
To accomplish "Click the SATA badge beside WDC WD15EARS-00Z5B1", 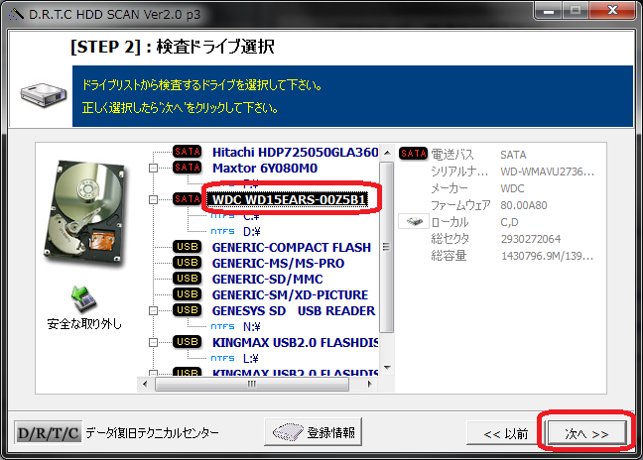I will click(187, 199).
